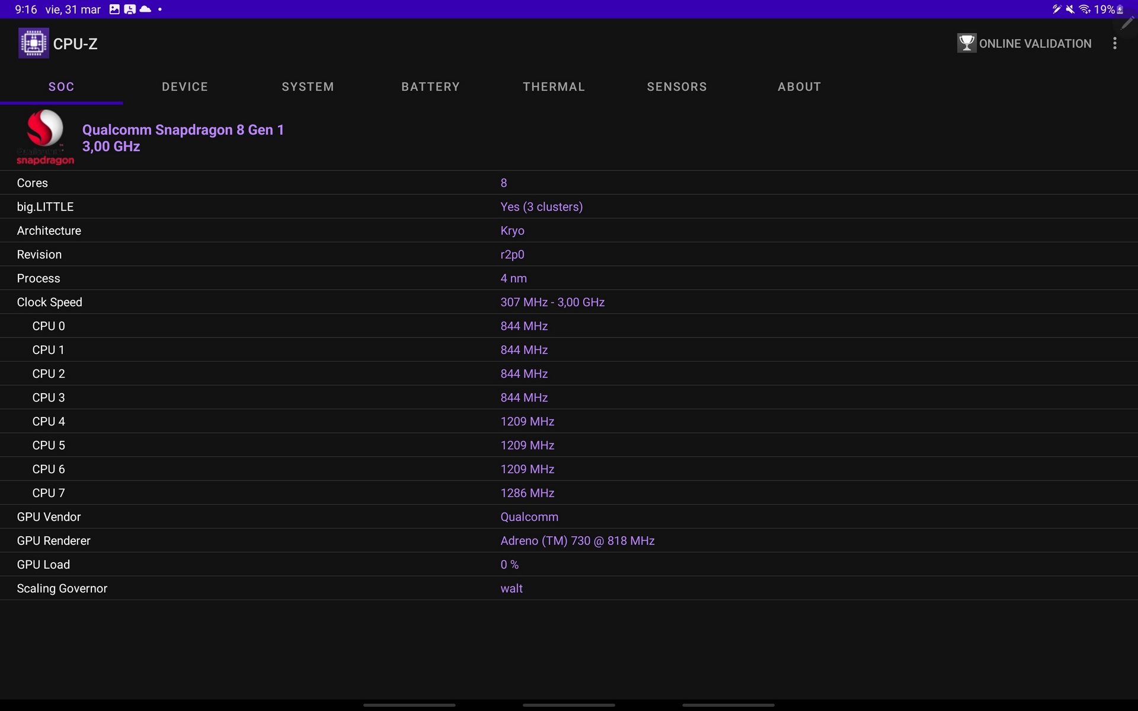This screenshot has height=711, width=1138.
Task: Tap the cloud notification icon in status bar
Action: coord(145,9)
